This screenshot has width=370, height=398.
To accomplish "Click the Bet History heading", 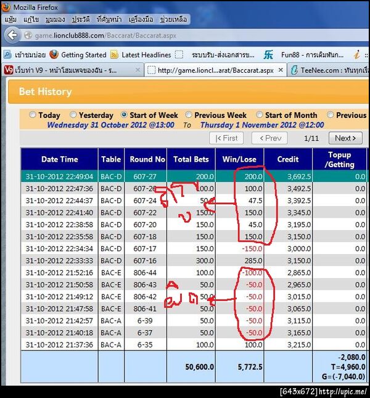I will tap(46, 91).
